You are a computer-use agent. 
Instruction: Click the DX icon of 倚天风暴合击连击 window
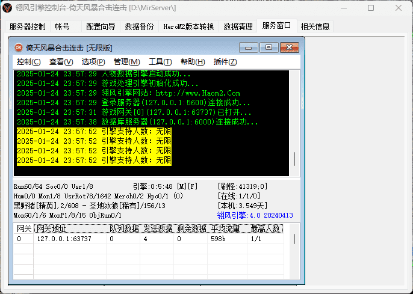click(19, 47)
